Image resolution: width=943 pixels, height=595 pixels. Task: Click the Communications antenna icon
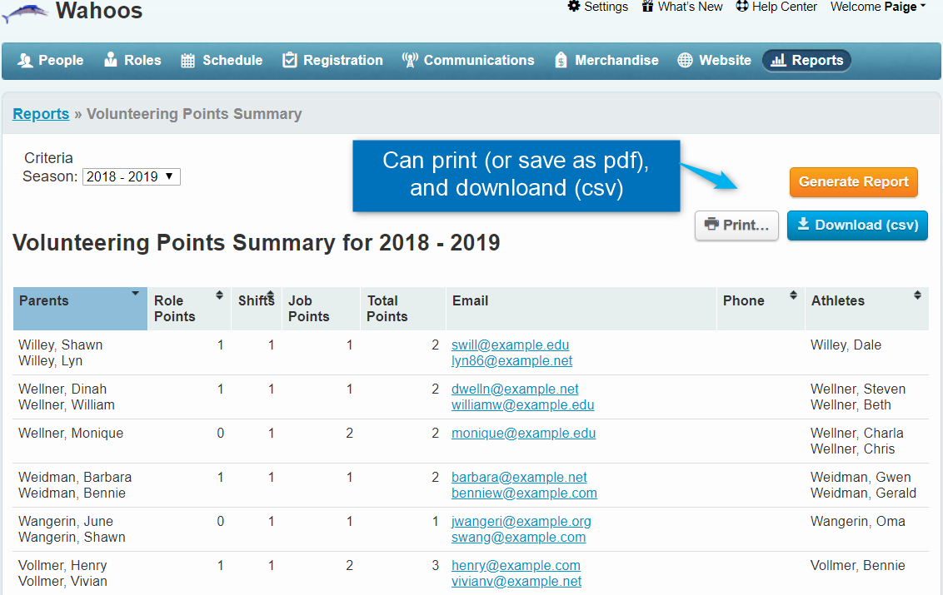click(x=409, y=60)
